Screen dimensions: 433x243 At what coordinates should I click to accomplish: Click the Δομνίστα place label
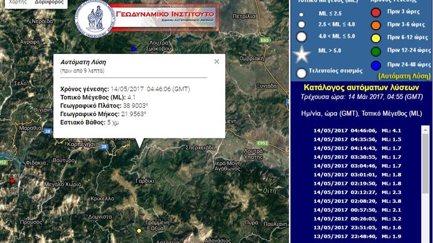coord(100,217)
